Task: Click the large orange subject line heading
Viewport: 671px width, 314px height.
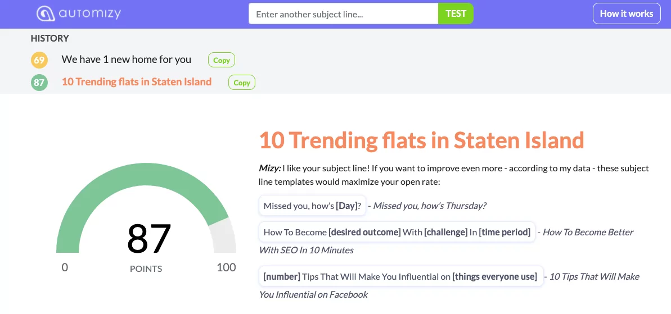Action: coord(421,140)
